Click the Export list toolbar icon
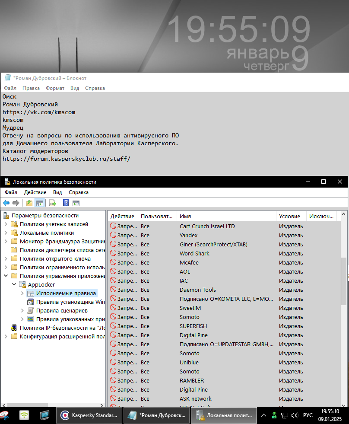Image resolution: width=349 pixels, height=424 pixels. coord(53,203)
